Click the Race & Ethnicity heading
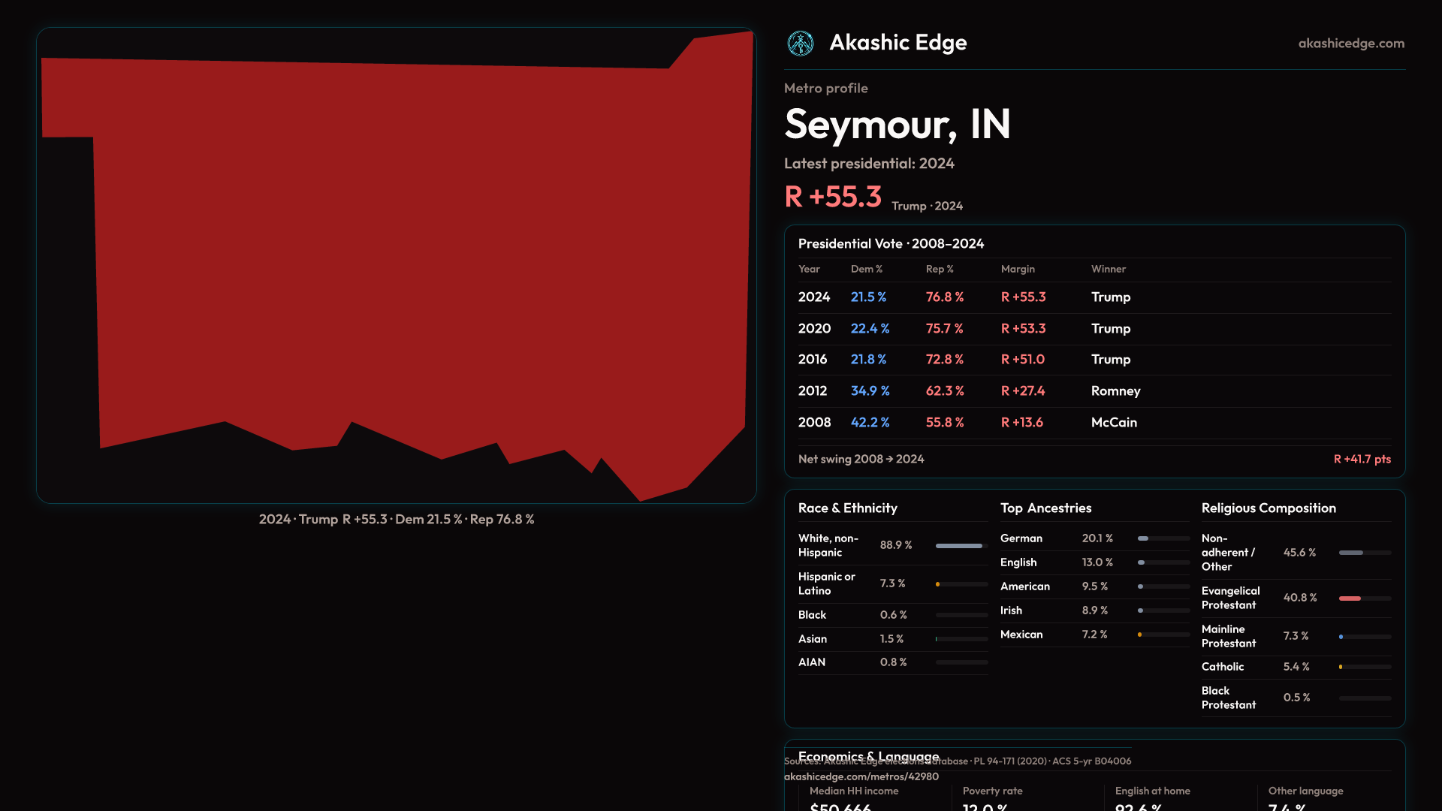The height and width of the screenshot is (811, 1442). [847, 508]
